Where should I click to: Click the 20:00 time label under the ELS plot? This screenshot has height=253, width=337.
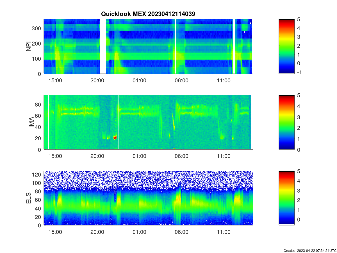pyautogui.click(x=97, y=232)
